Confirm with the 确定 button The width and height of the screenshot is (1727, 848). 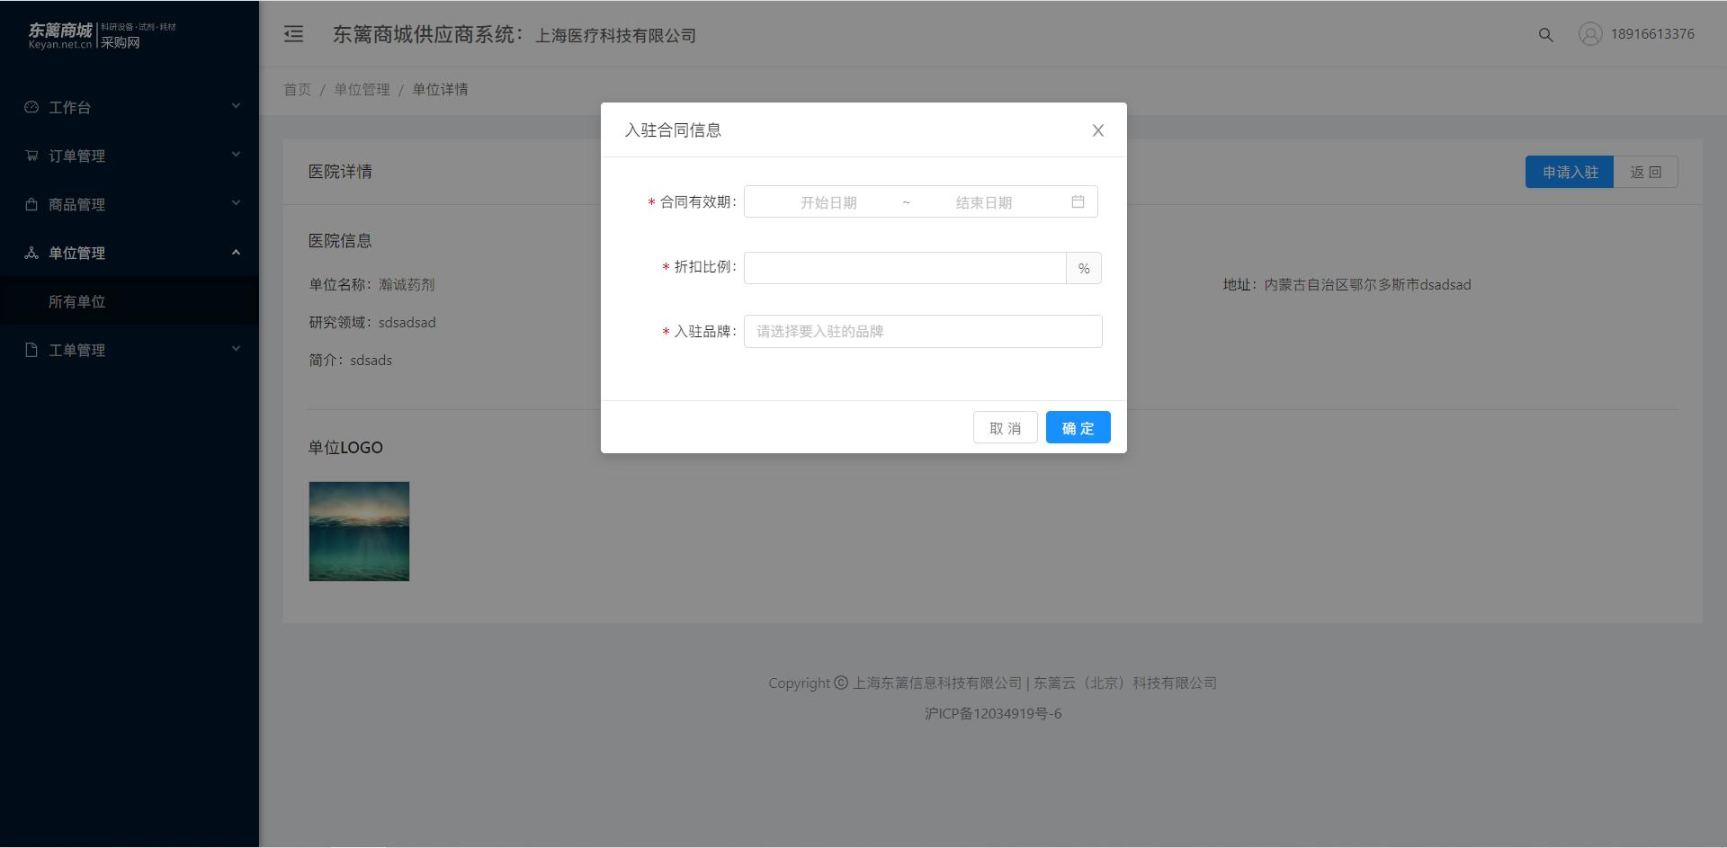click(x=1078, y=427)
